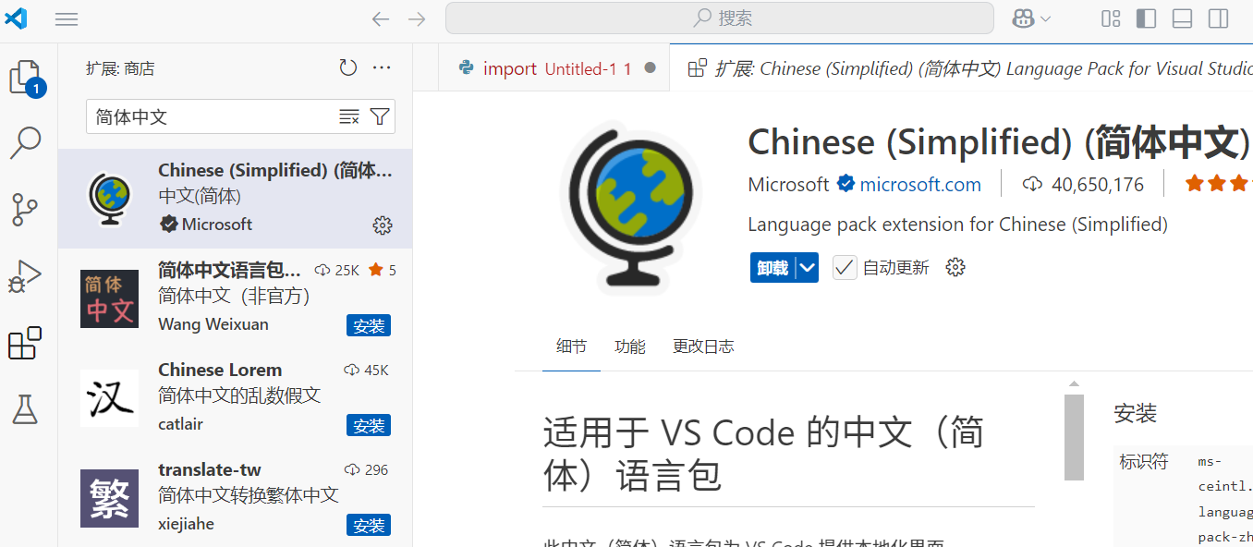Open the Search view in activity bar
This screenshot has width=1253, height=547.
click(x=26, y=143)
